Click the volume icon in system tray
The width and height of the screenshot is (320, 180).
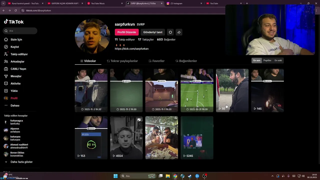(303, 176)
